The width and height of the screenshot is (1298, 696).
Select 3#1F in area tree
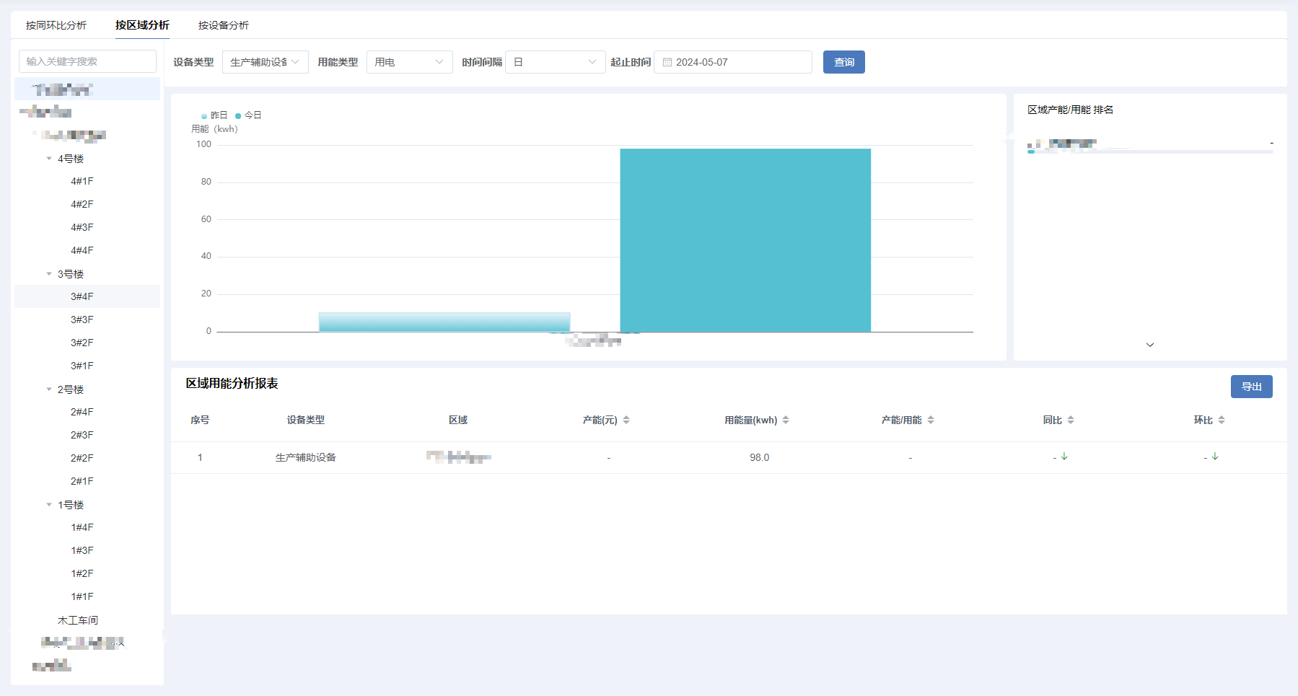click(82, 366)
